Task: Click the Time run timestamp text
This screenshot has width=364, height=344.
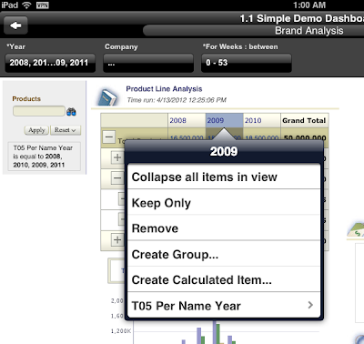Action: (177, 100)
